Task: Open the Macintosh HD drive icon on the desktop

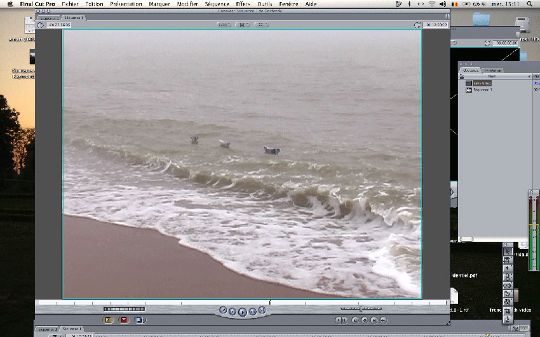Action: coord(522,25)
